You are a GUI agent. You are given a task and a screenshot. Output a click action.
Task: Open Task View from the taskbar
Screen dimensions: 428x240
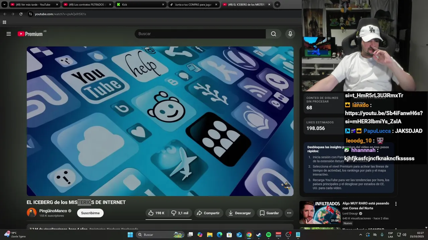coord(190,235)
